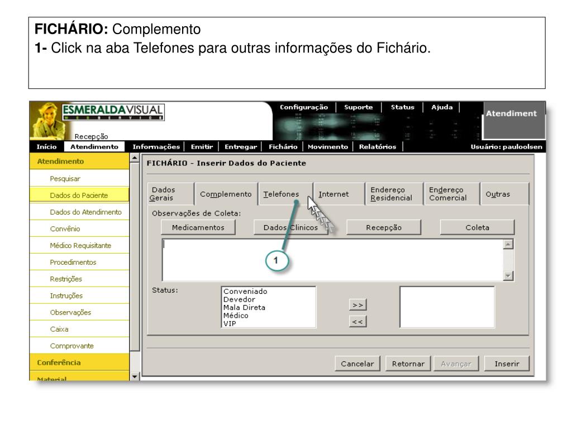572x429 pixels.
Task: Click text area scroll down arrow
Action: (508, 276)
